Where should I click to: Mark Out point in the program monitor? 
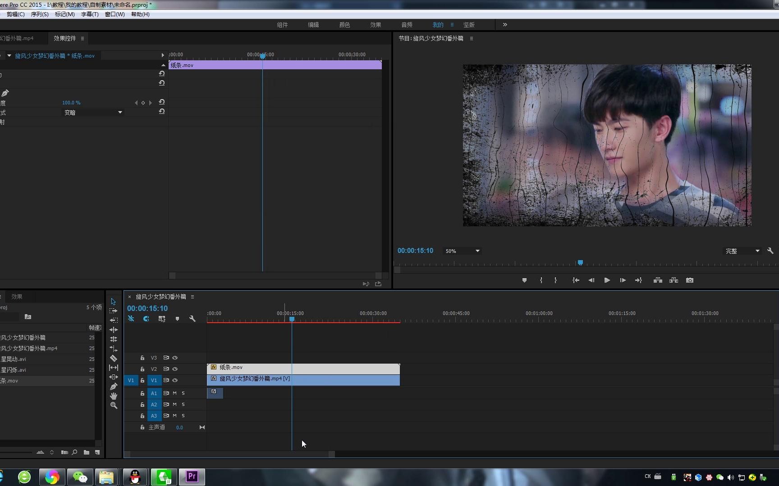[x=555, y=280]
